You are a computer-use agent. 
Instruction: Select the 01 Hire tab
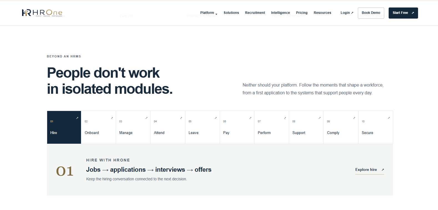64,127
